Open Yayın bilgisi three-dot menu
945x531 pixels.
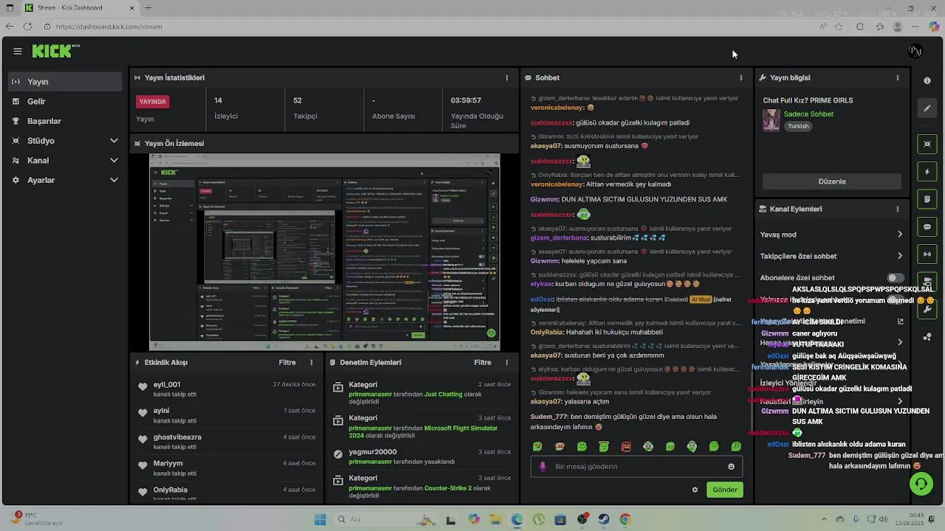click(898, 77)
